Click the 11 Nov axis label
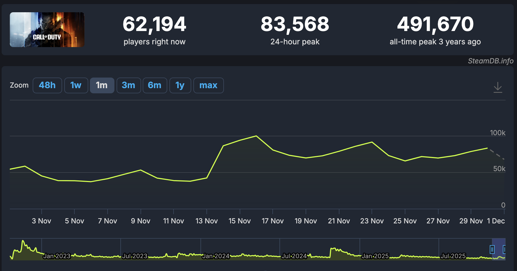Image resolution: width=517 pixels, height=271 pixels. [x=174, y=221]
